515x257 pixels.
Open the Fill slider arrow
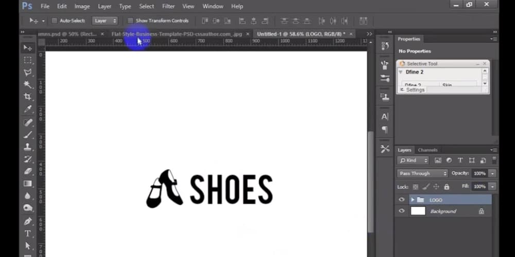tap(492, 187)
